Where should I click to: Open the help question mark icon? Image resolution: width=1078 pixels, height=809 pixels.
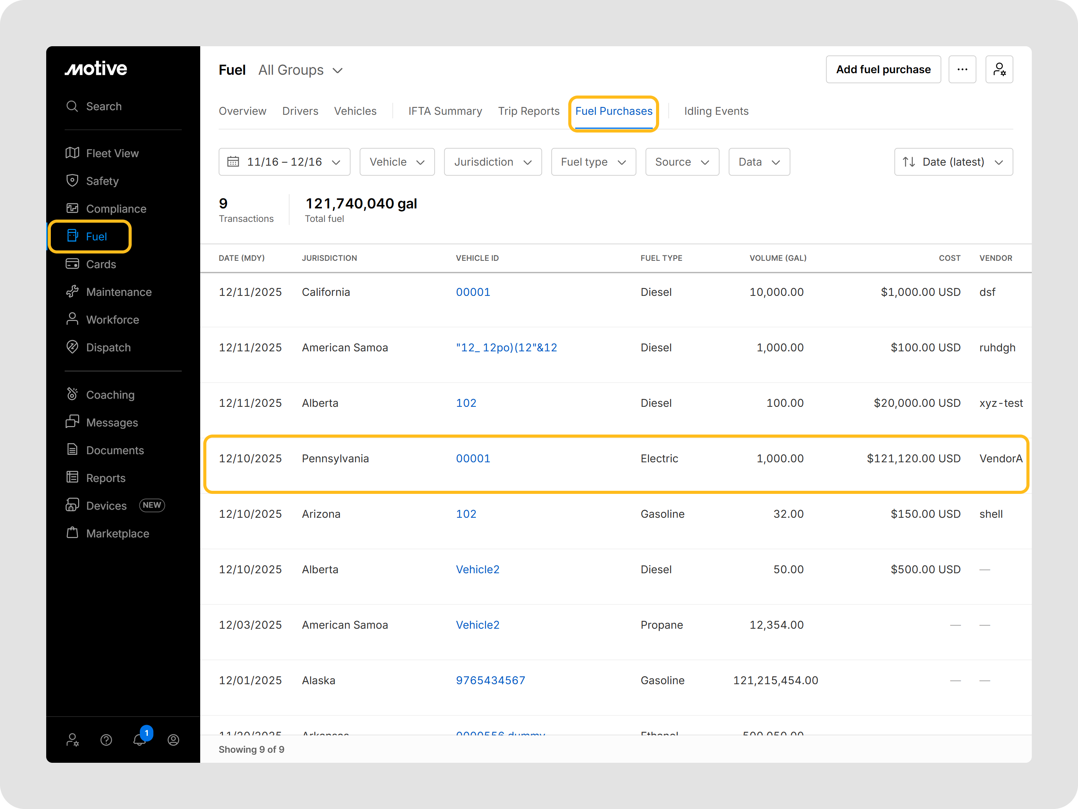click(106, 740)
